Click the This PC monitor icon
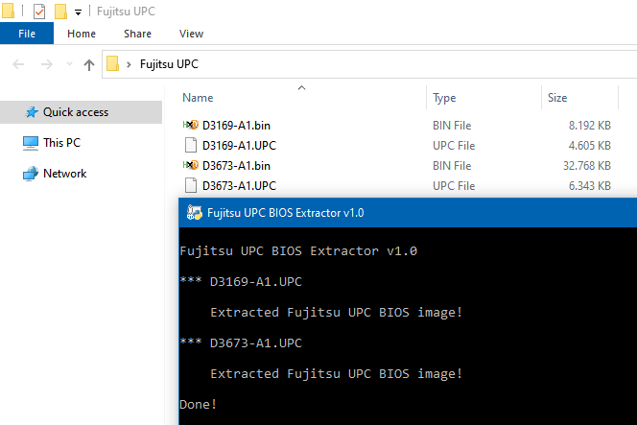Viewport: 637px width, 425px height. tap(31, 143)
